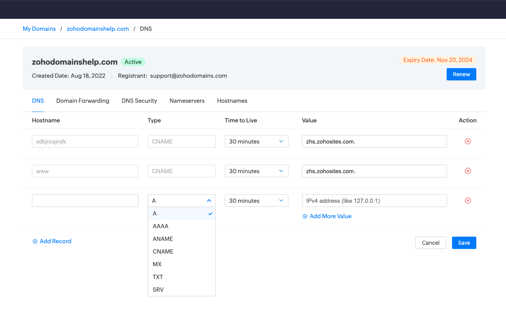506x314 pixels.
Task: Open zohodomainshelp.com breadcrumb link
Action: (98, 29)
